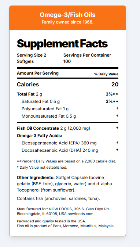Click Fish Oil Concentrate 2 g row
Image resolution: width=140 pixels, height=247 pixels.
click(x=67, y=128)
